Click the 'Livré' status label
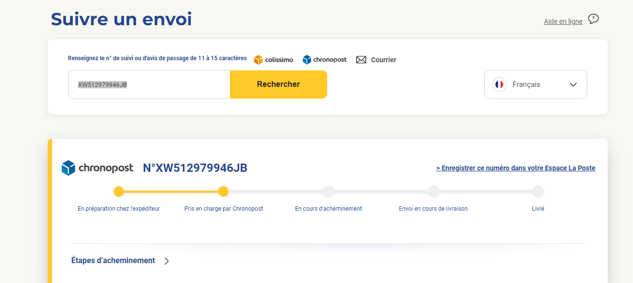 (538, 209)
